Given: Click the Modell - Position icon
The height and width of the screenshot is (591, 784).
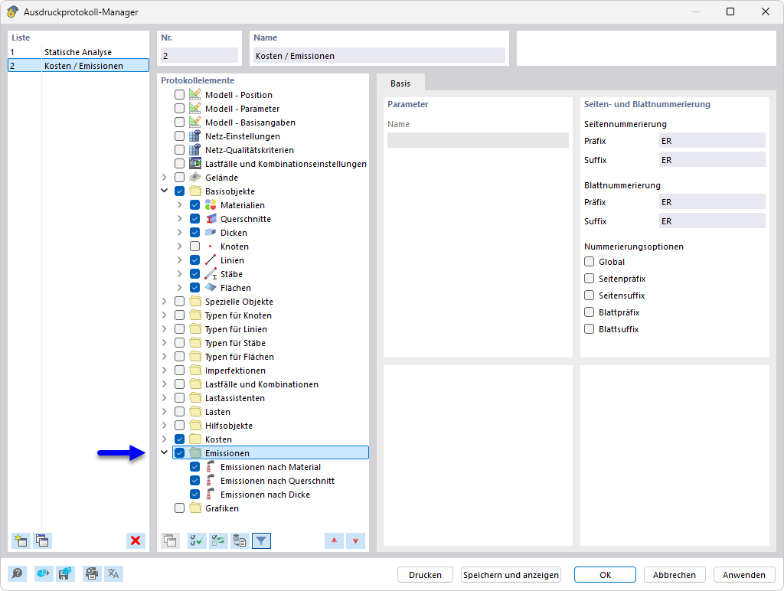Looking at the screenshot, I should [195, 94].
